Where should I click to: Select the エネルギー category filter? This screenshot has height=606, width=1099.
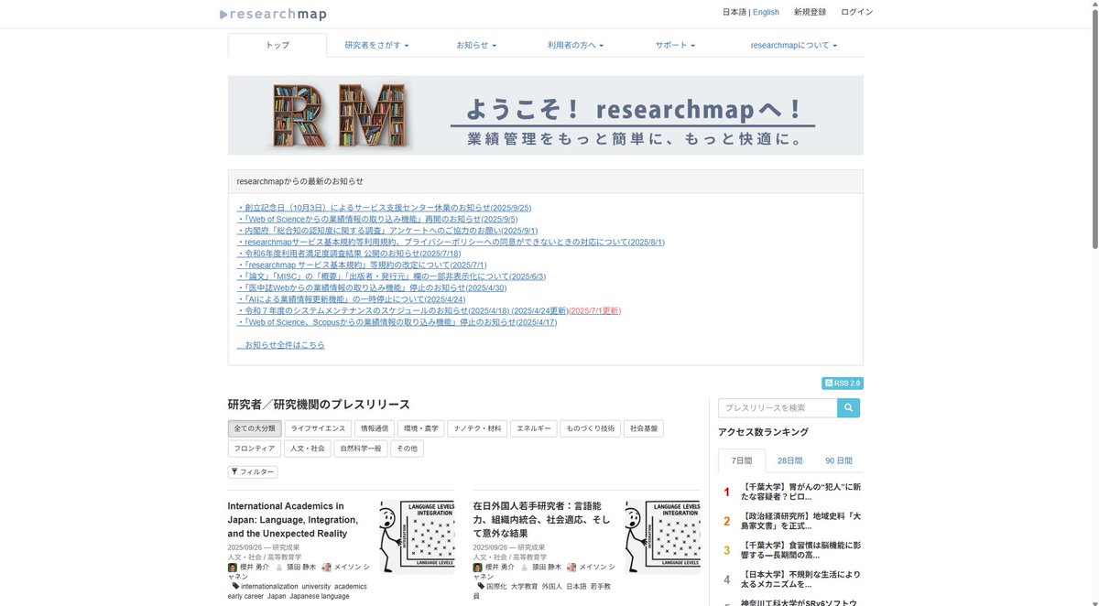[534, 427]
